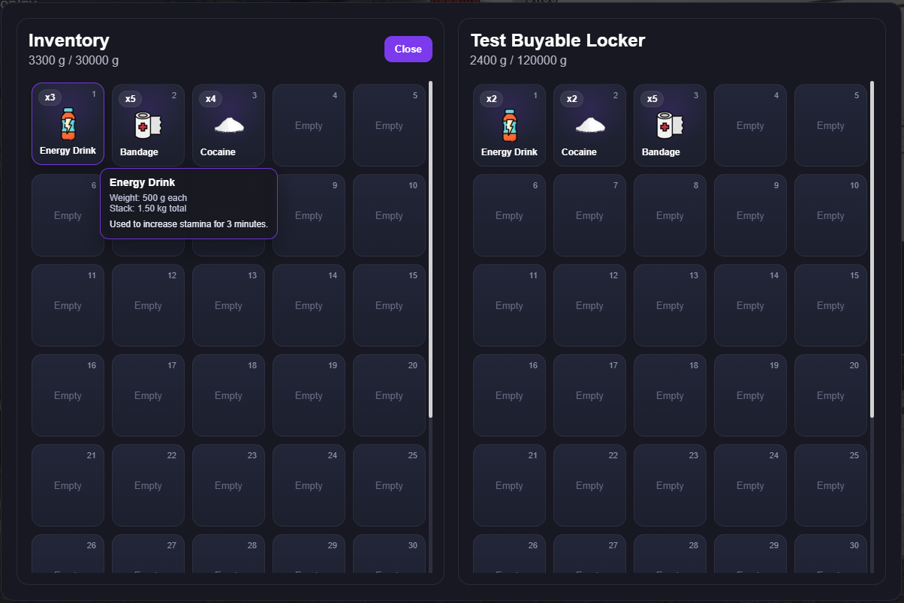The image size is (904, 603).
Task: Select empty Inventory slot 6
Action: coord(68,215)
